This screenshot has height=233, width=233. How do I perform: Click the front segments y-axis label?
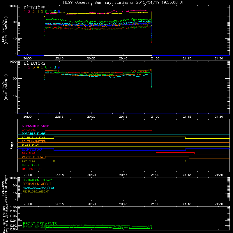(x=5, y=31)
